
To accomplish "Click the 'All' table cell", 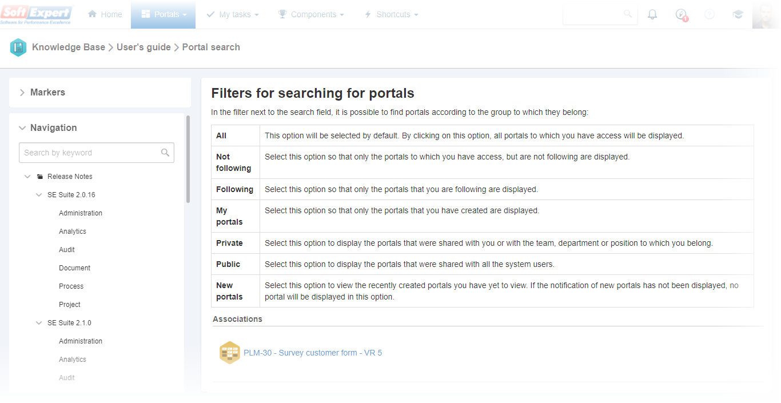I will click(236, 135).
